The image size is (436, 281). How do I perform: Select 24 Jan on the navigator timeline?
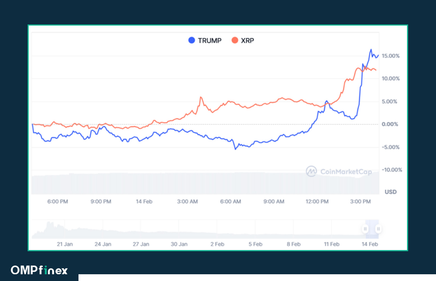(x=103, y=244)
